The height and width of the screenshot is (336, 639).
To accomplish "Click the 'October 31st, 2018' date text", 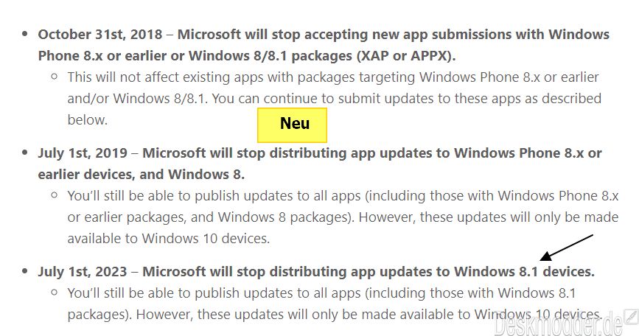I will [100, 34].
